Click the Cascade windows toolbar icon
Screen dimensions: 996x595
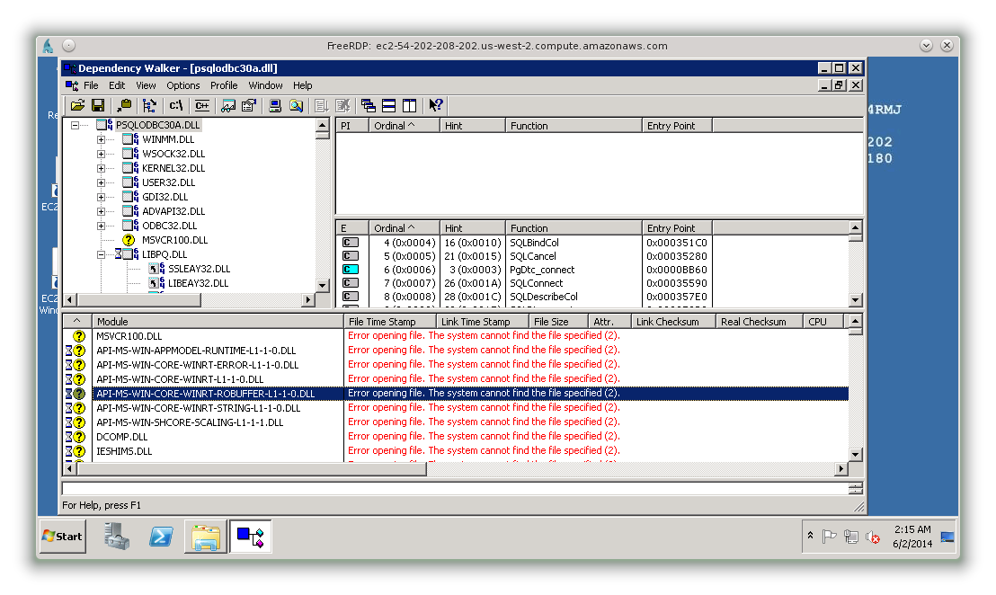pyautogui.click(x=368, y=105)
